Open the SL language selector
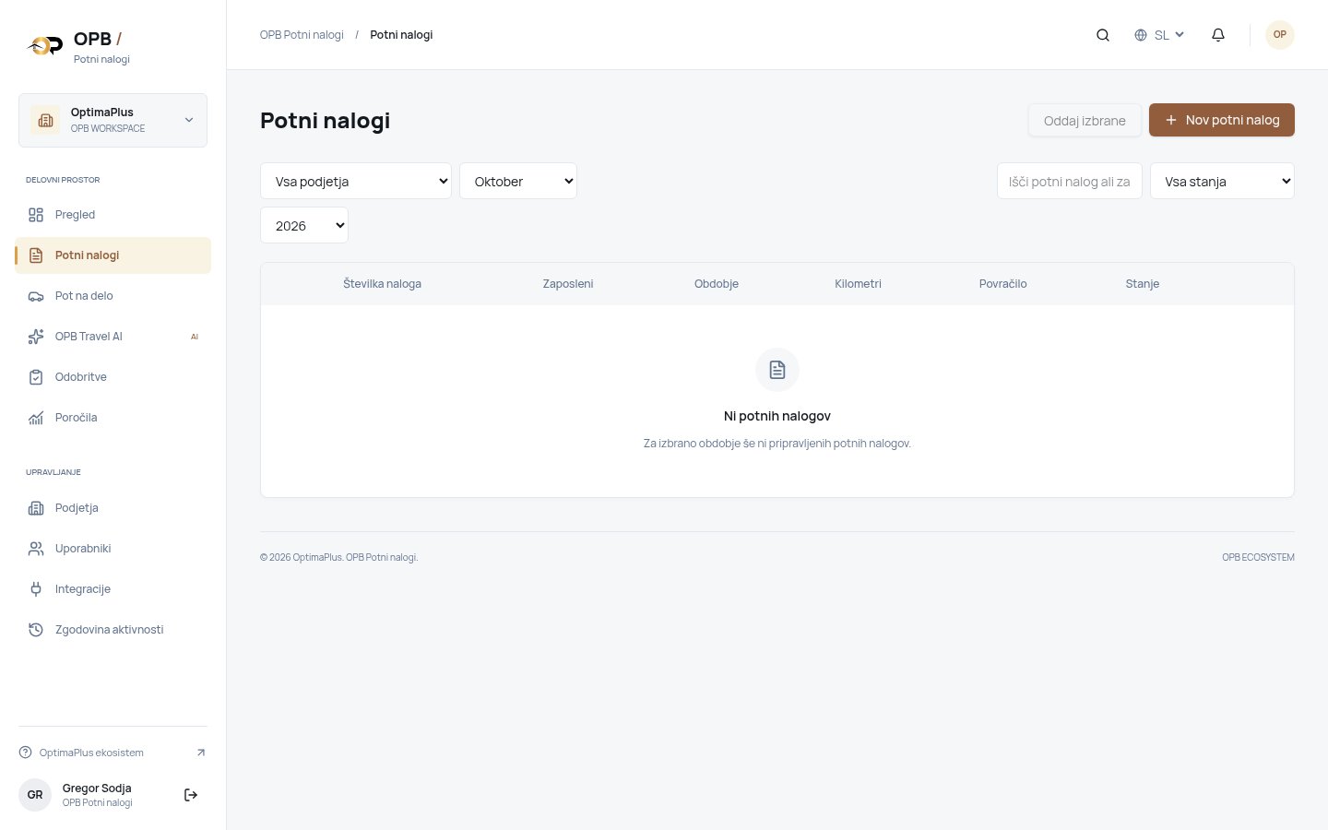Image resolution: width=1328 pixels, height=830 pixels. [1159, 35]
